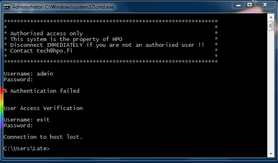Click the 'Disconnect IMMEDIATELY' warning line
The width and height of the screenshot is (278, 163).
pos(107,45)
